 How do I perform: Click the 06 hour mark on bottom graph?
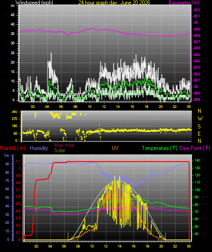click(64, 246)
